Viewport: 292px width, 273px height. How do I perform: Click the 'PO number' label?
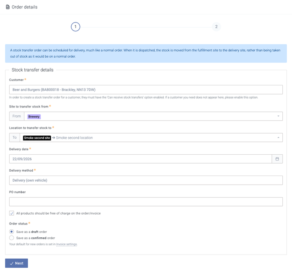(17, 192)
